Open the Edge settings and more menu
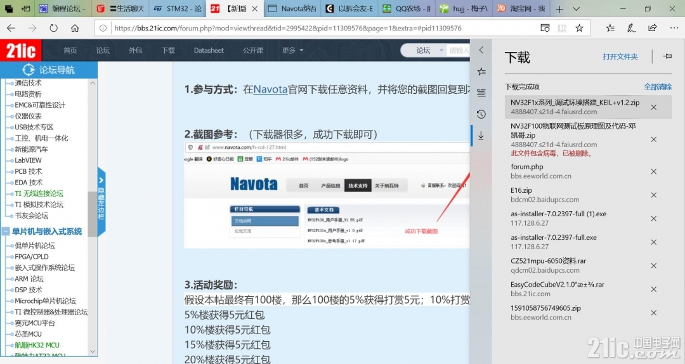This screenshot has width=685, height=364. point(674,28)
